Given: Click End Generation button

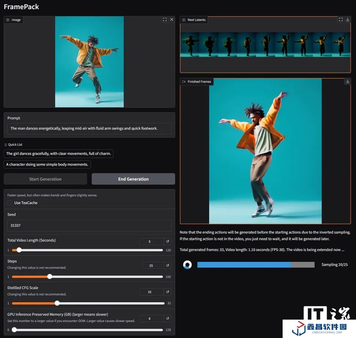Looking at the screenshot, I should (x=133, y=179).
